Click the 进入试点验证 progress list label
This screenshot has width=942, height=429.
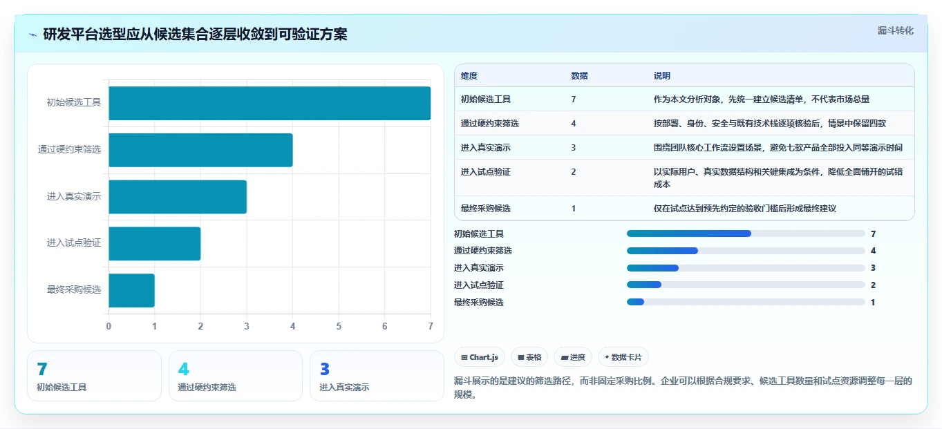(x=479, y=285)
